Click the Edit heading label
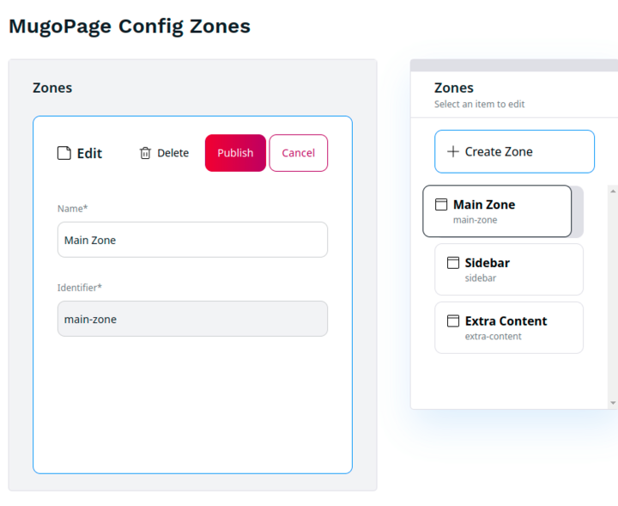Image resolution: width=618 pixels, height=506 pixels. tap(89, 153)
